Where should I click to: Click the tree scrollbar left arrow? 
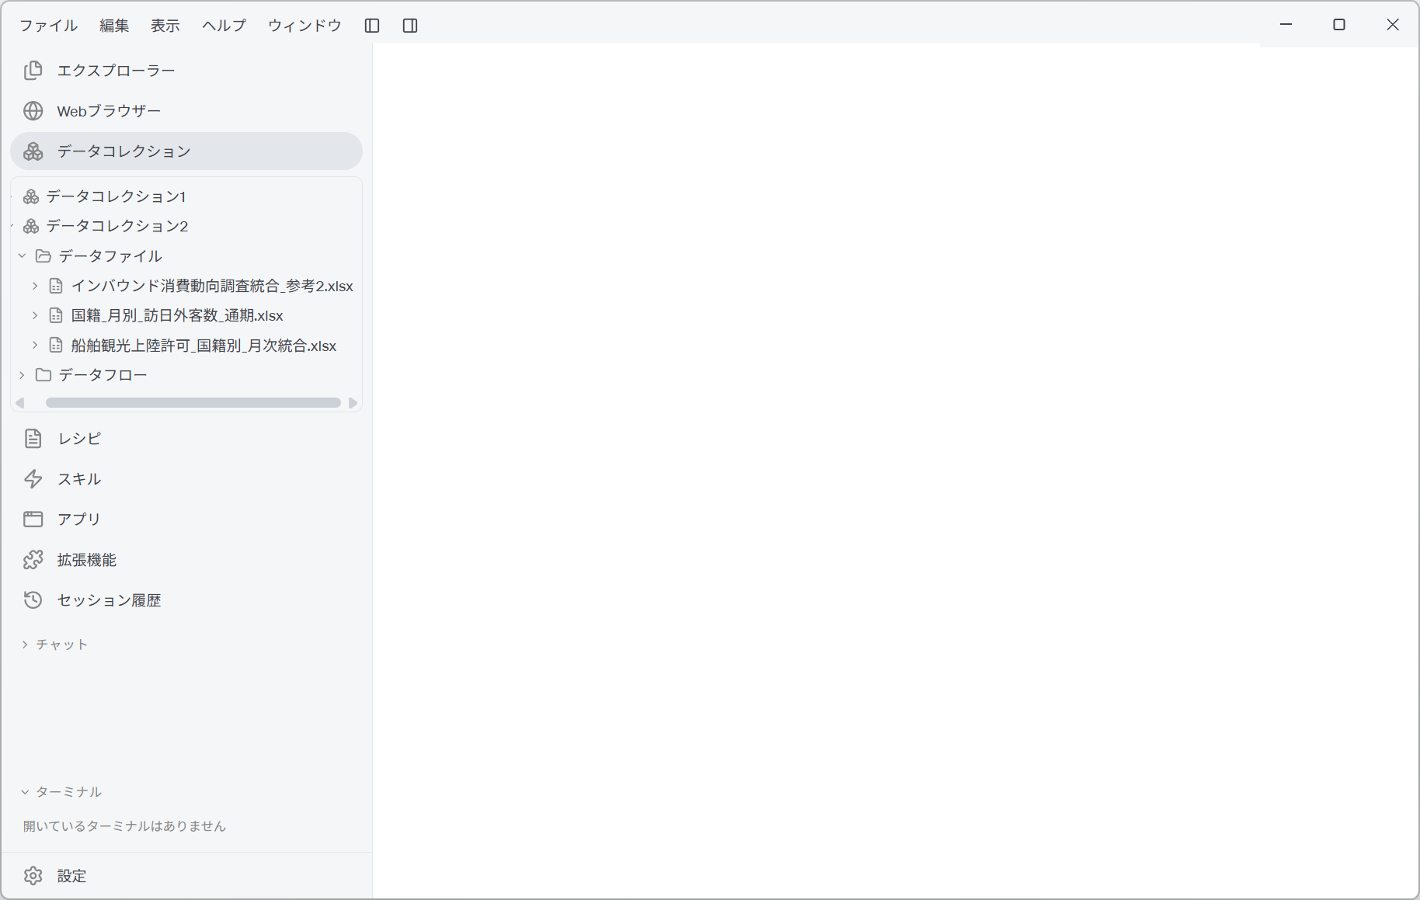pyautogui.click(x=20, y=403)
